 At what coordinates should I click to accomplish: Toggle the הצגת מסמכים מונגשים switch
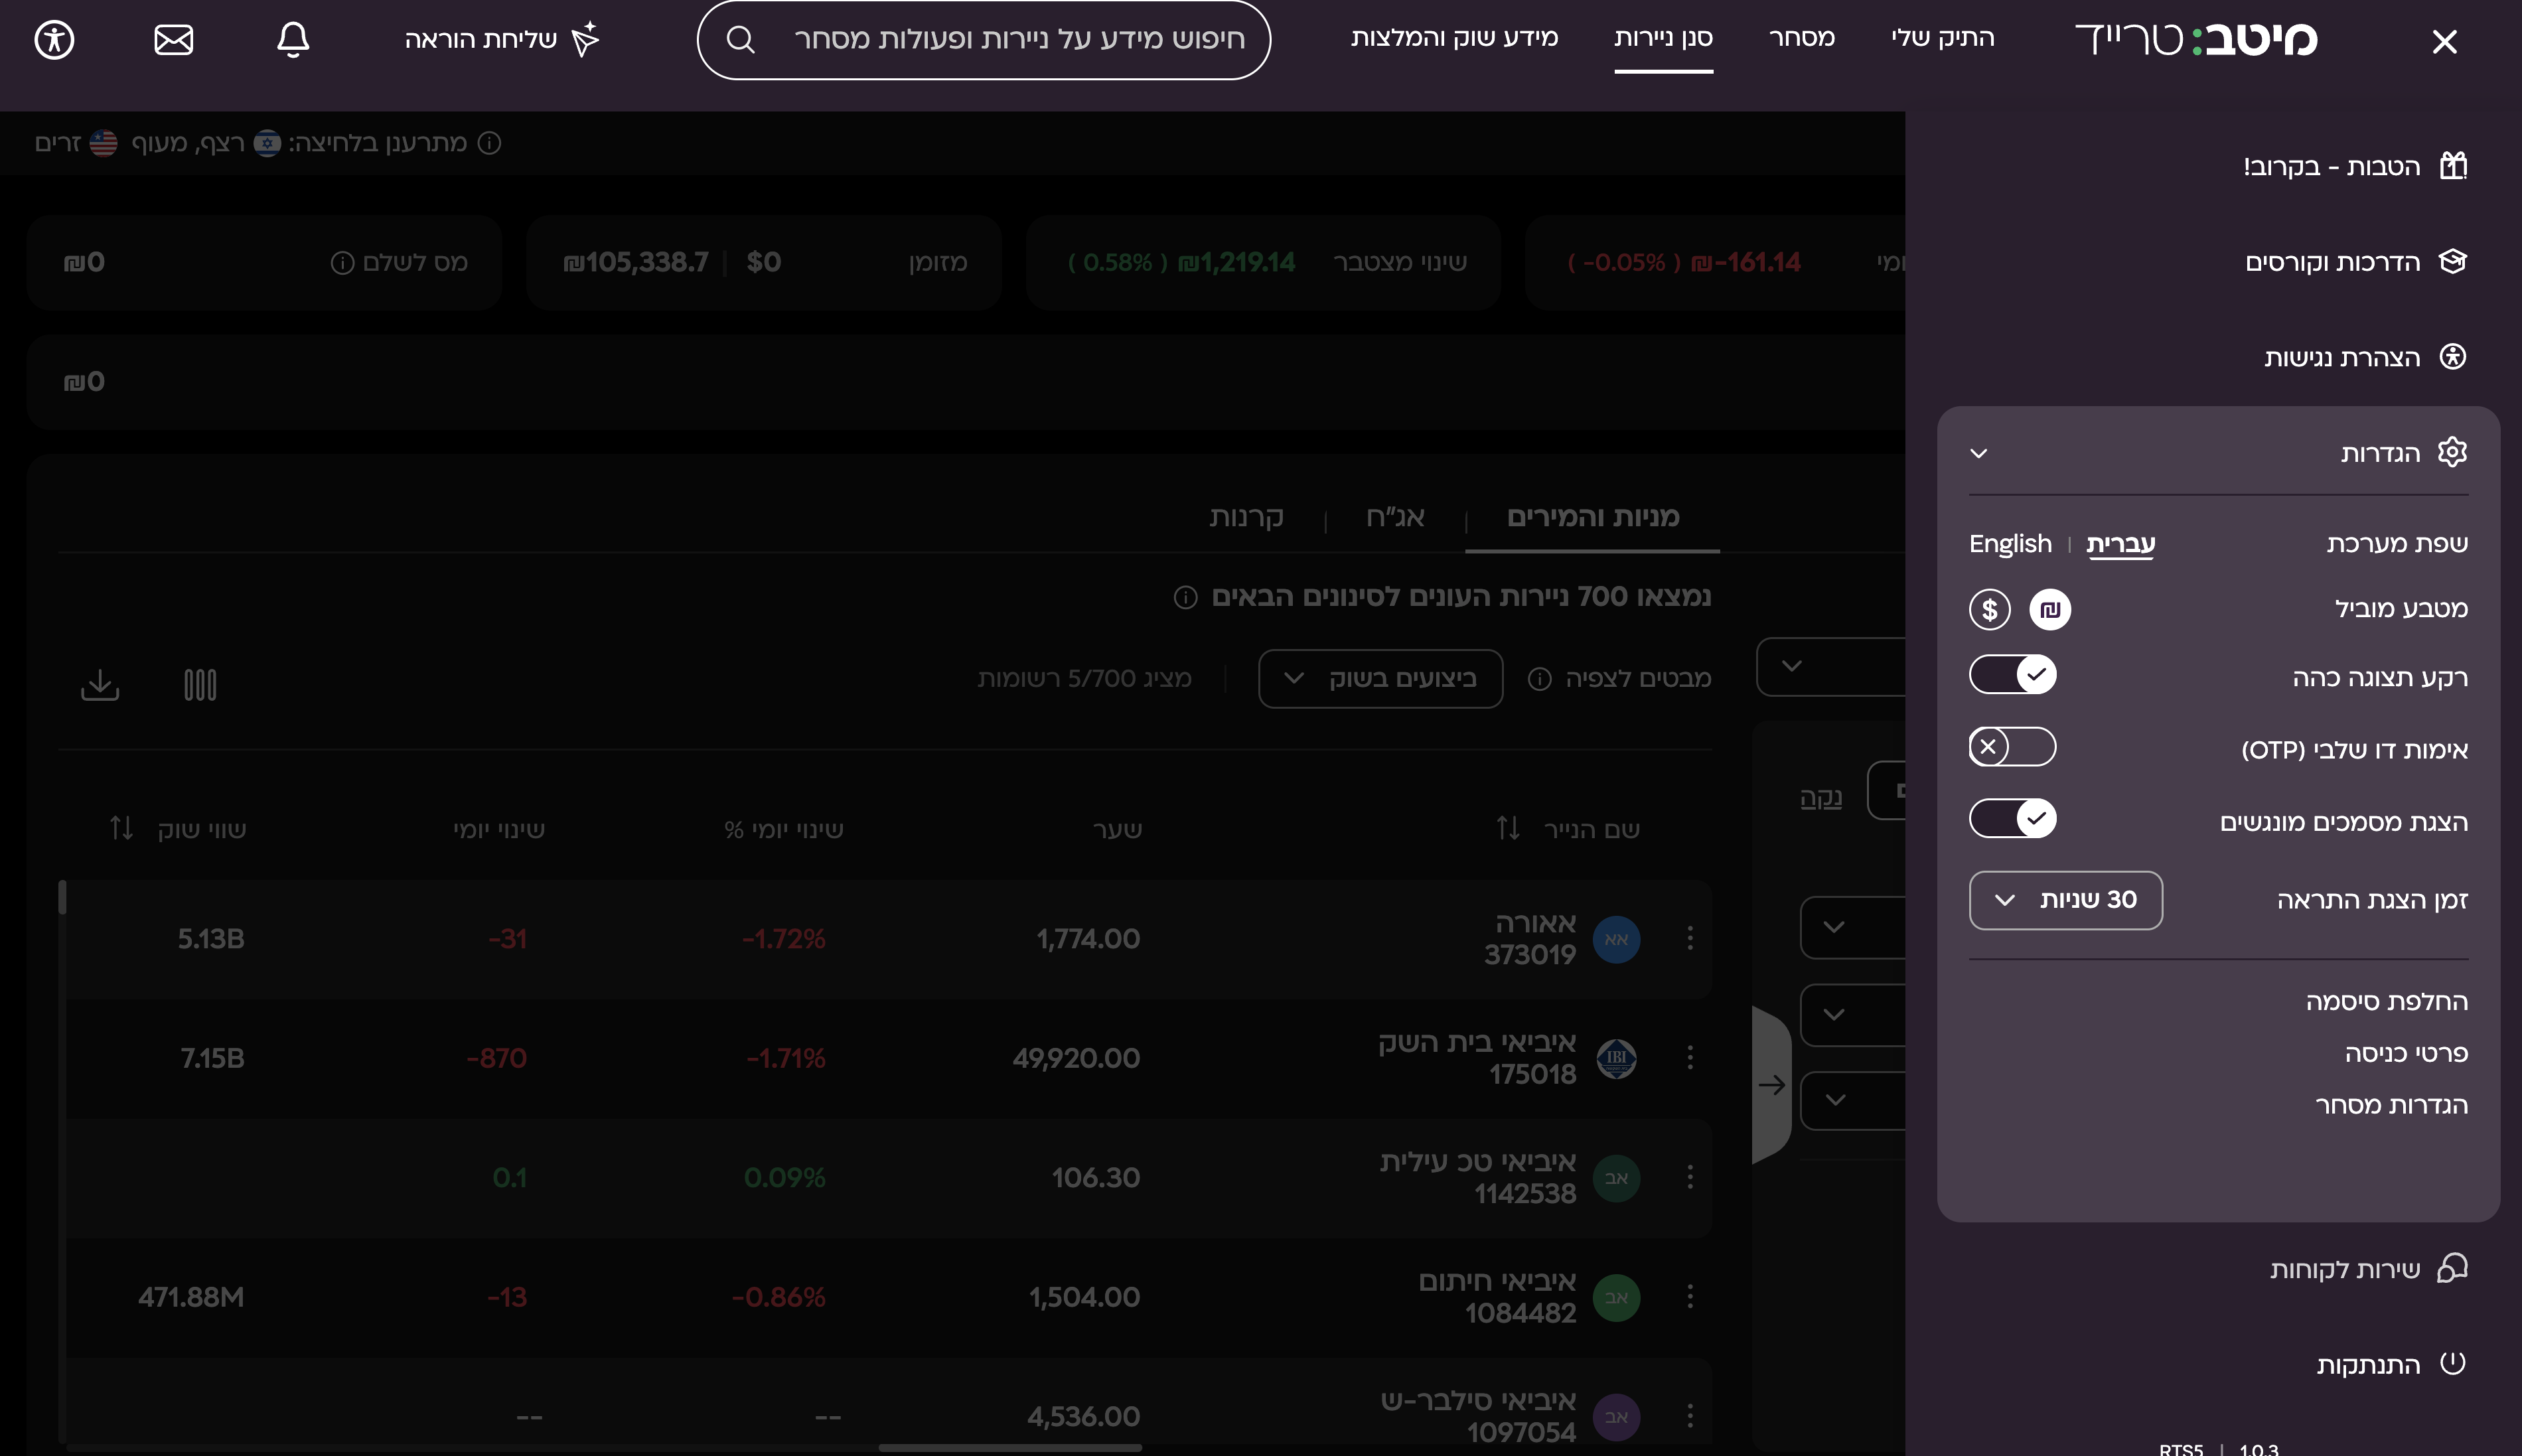pyautogui.click(x=2012, y=819)
